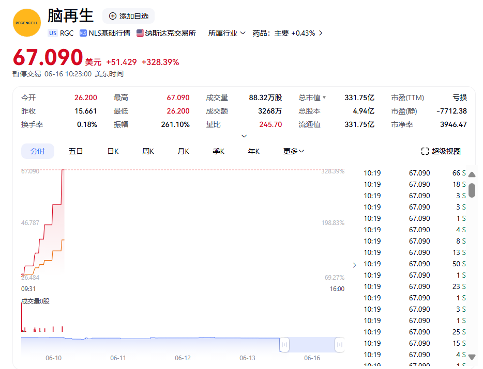Viewport: 483px width, 369px height.
Task: Click the scroll-down arrow of trade list
Action: pyautogui.click(x=472, y=356)
